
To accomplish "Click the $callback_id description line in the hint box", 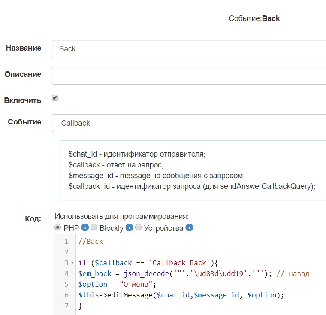I will pos(192,186).
